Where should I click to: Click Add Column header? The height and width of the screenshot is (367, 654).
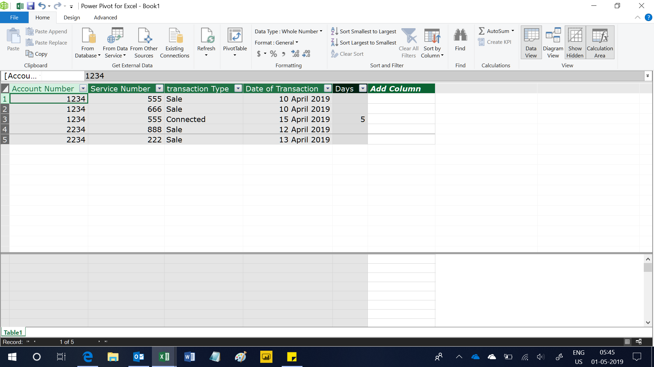[401, 88]
